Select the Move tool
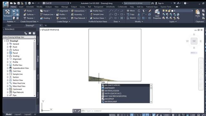 click(131, 11)
